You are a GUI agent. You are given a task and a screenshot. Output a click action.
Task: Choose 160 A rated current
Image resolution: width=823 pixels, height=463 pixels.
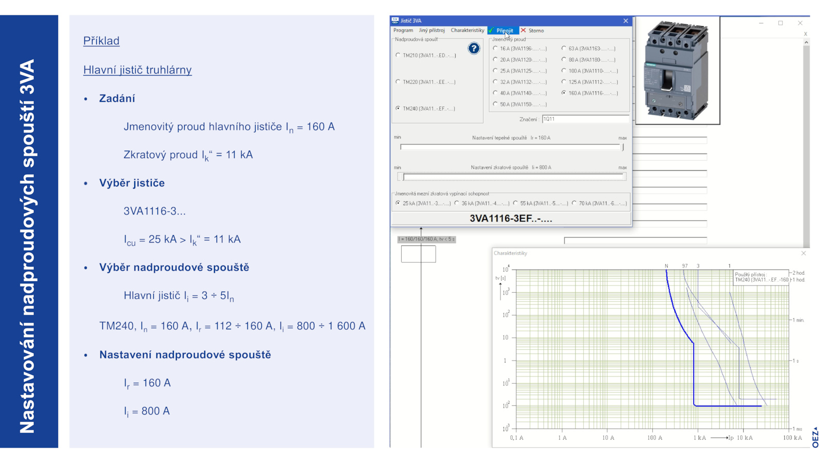tap(590, 93)
